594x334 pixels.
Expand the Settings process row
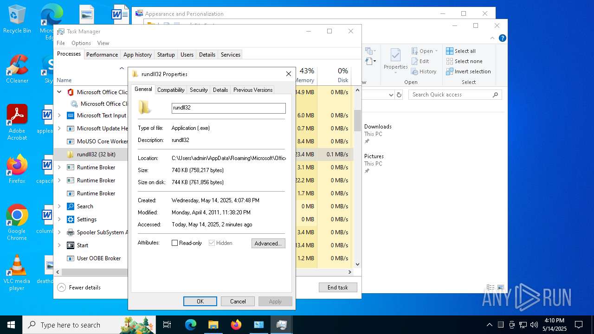point(59,219)
